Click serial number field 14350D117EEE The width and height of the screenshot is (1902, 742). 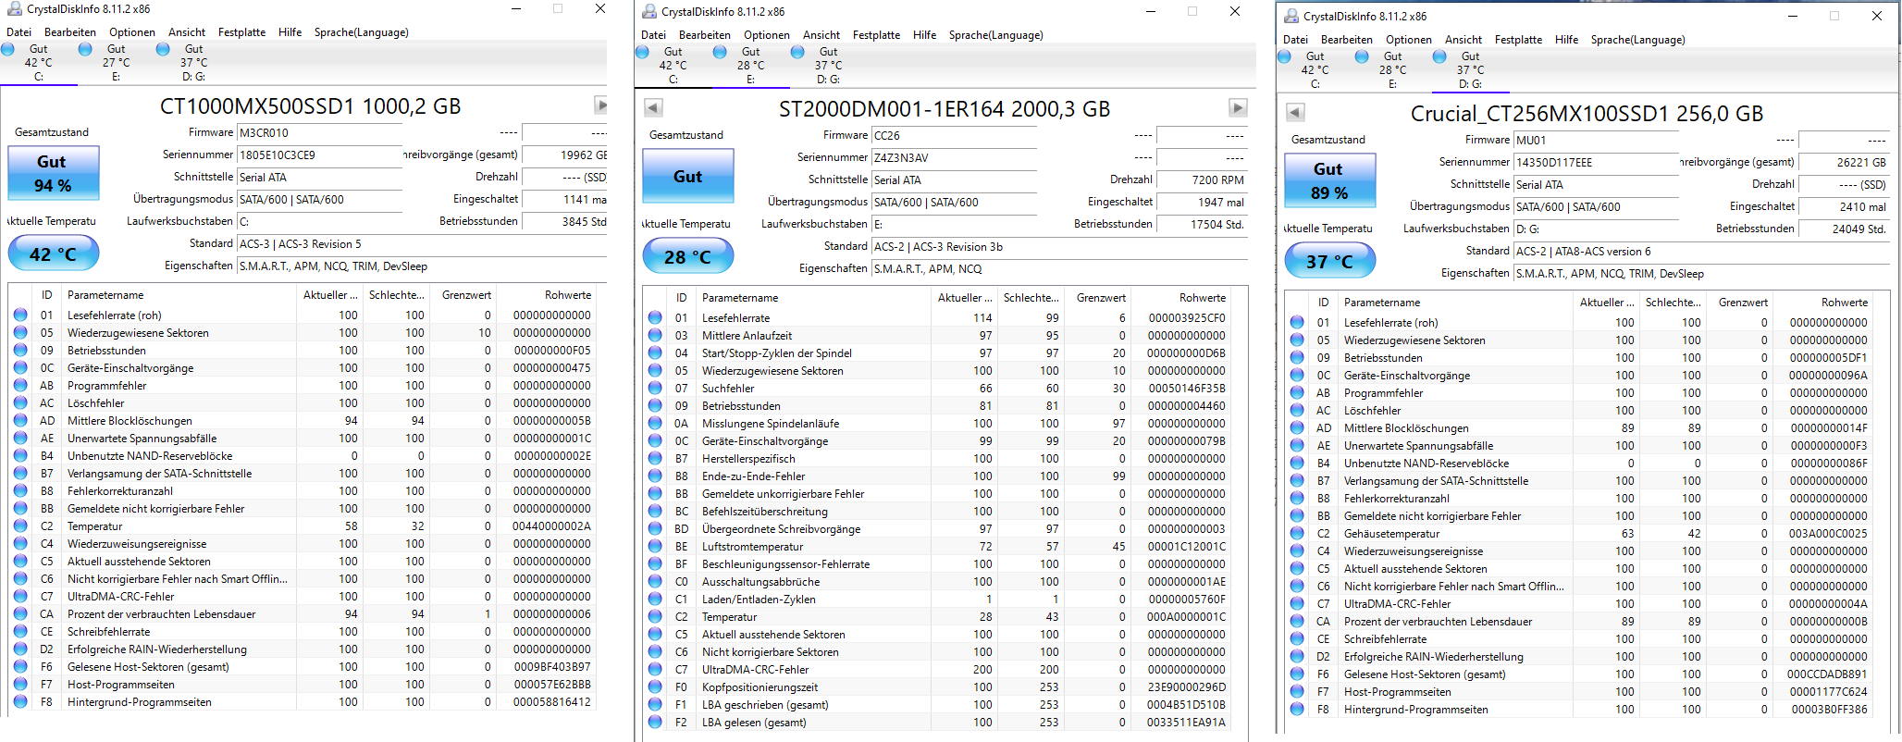pos(1597,162)
